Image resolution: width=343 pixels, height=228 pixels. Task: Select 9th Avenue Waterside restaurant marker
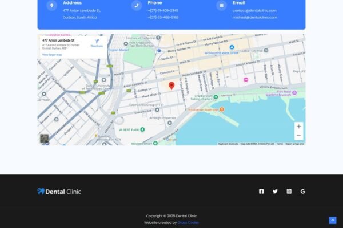[222, 109]
